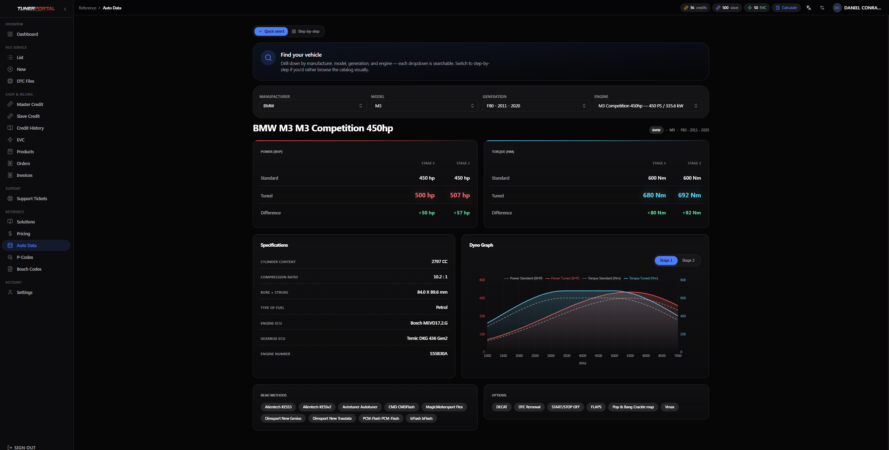The width and height of the screenshot is (889, 450).
Task: Go to Master Credit page
Action: click(36, 104)
